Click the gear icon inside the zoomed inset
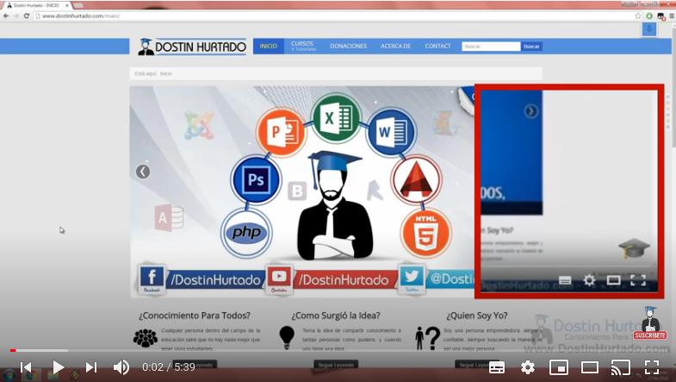The image size is (676, 382). tap(589, 280)
